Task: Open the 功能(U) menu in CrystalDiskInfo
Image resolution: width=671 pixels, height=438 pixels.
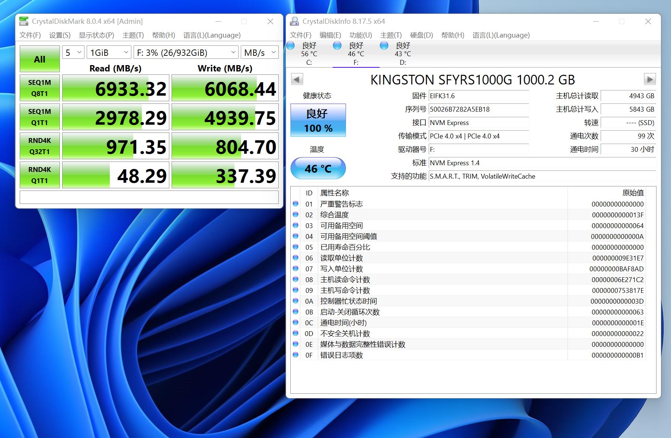Action: point(360,35)
